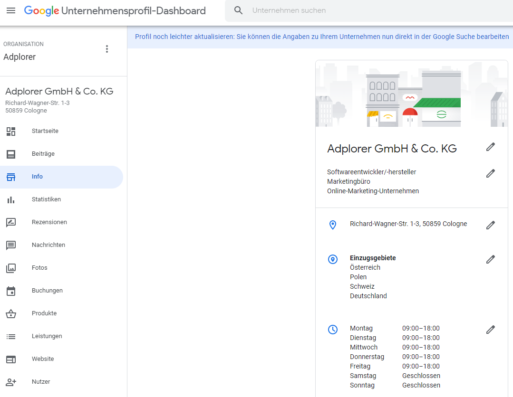Image resolution: width=513 pixels, height=397 pixels.
Task: Click the opening hours clock icon
Action: (333, 330)
